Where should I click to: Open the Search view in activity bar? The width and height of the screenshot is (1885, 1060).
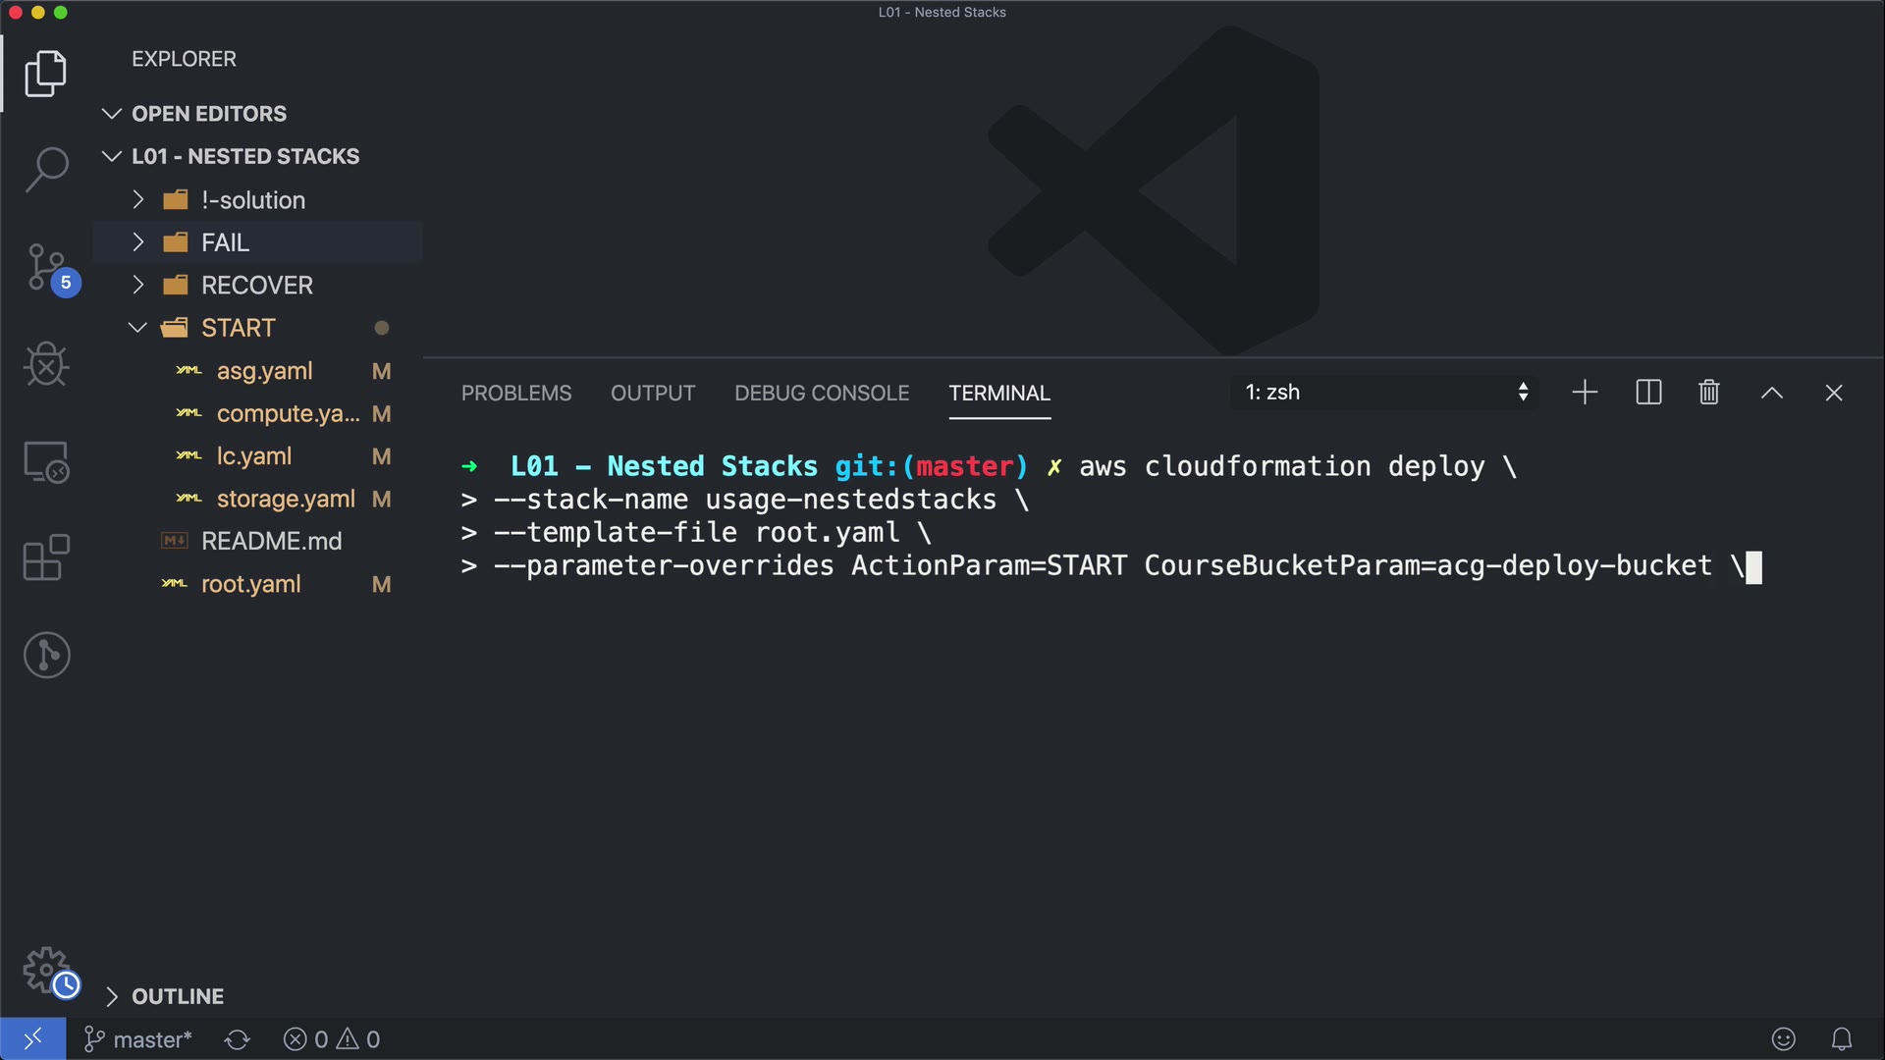46,170
